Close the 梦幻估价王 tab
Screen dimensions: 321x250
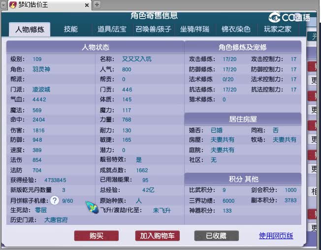tap(87, 5)
